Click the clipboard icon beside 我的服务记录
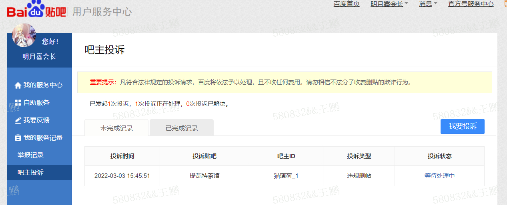This screenshot has width=507, height=205. [18, 138]
